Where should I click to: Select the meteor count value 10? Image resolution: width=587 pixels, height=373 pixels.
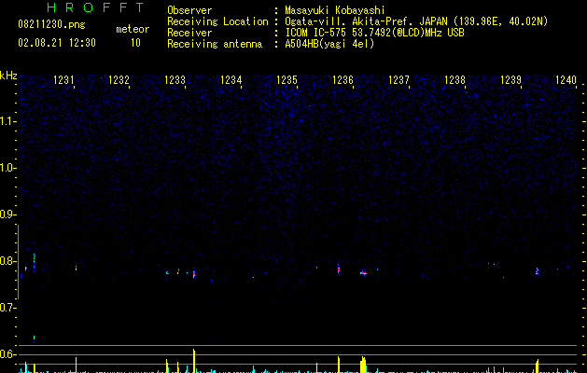pyautogui.click(x=135, y=43)
